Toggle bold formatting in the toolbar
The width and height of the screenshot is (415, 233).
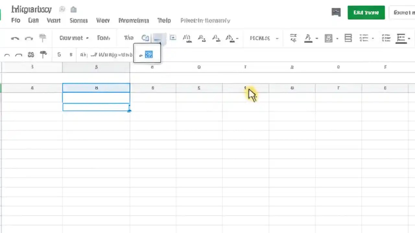pos(59,54)
